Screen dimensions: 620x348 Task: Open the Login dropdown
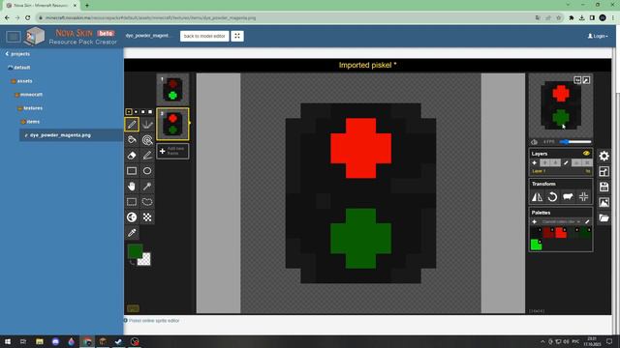[x=598, y=36]
